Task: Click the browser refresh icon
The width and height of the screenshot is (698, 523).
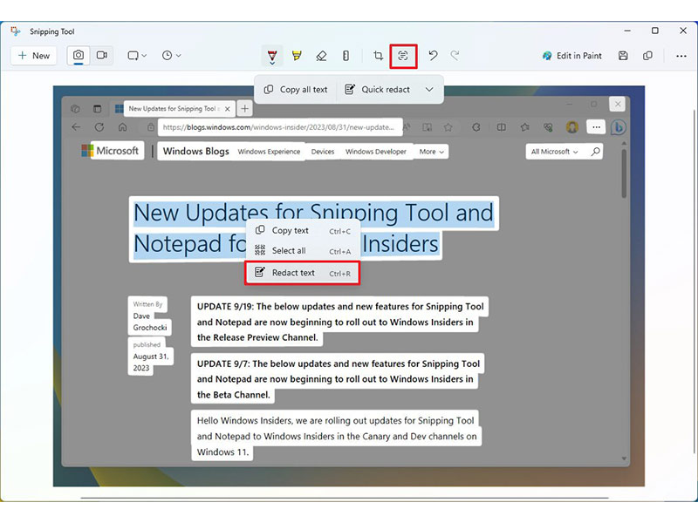Action: point(99,127)
